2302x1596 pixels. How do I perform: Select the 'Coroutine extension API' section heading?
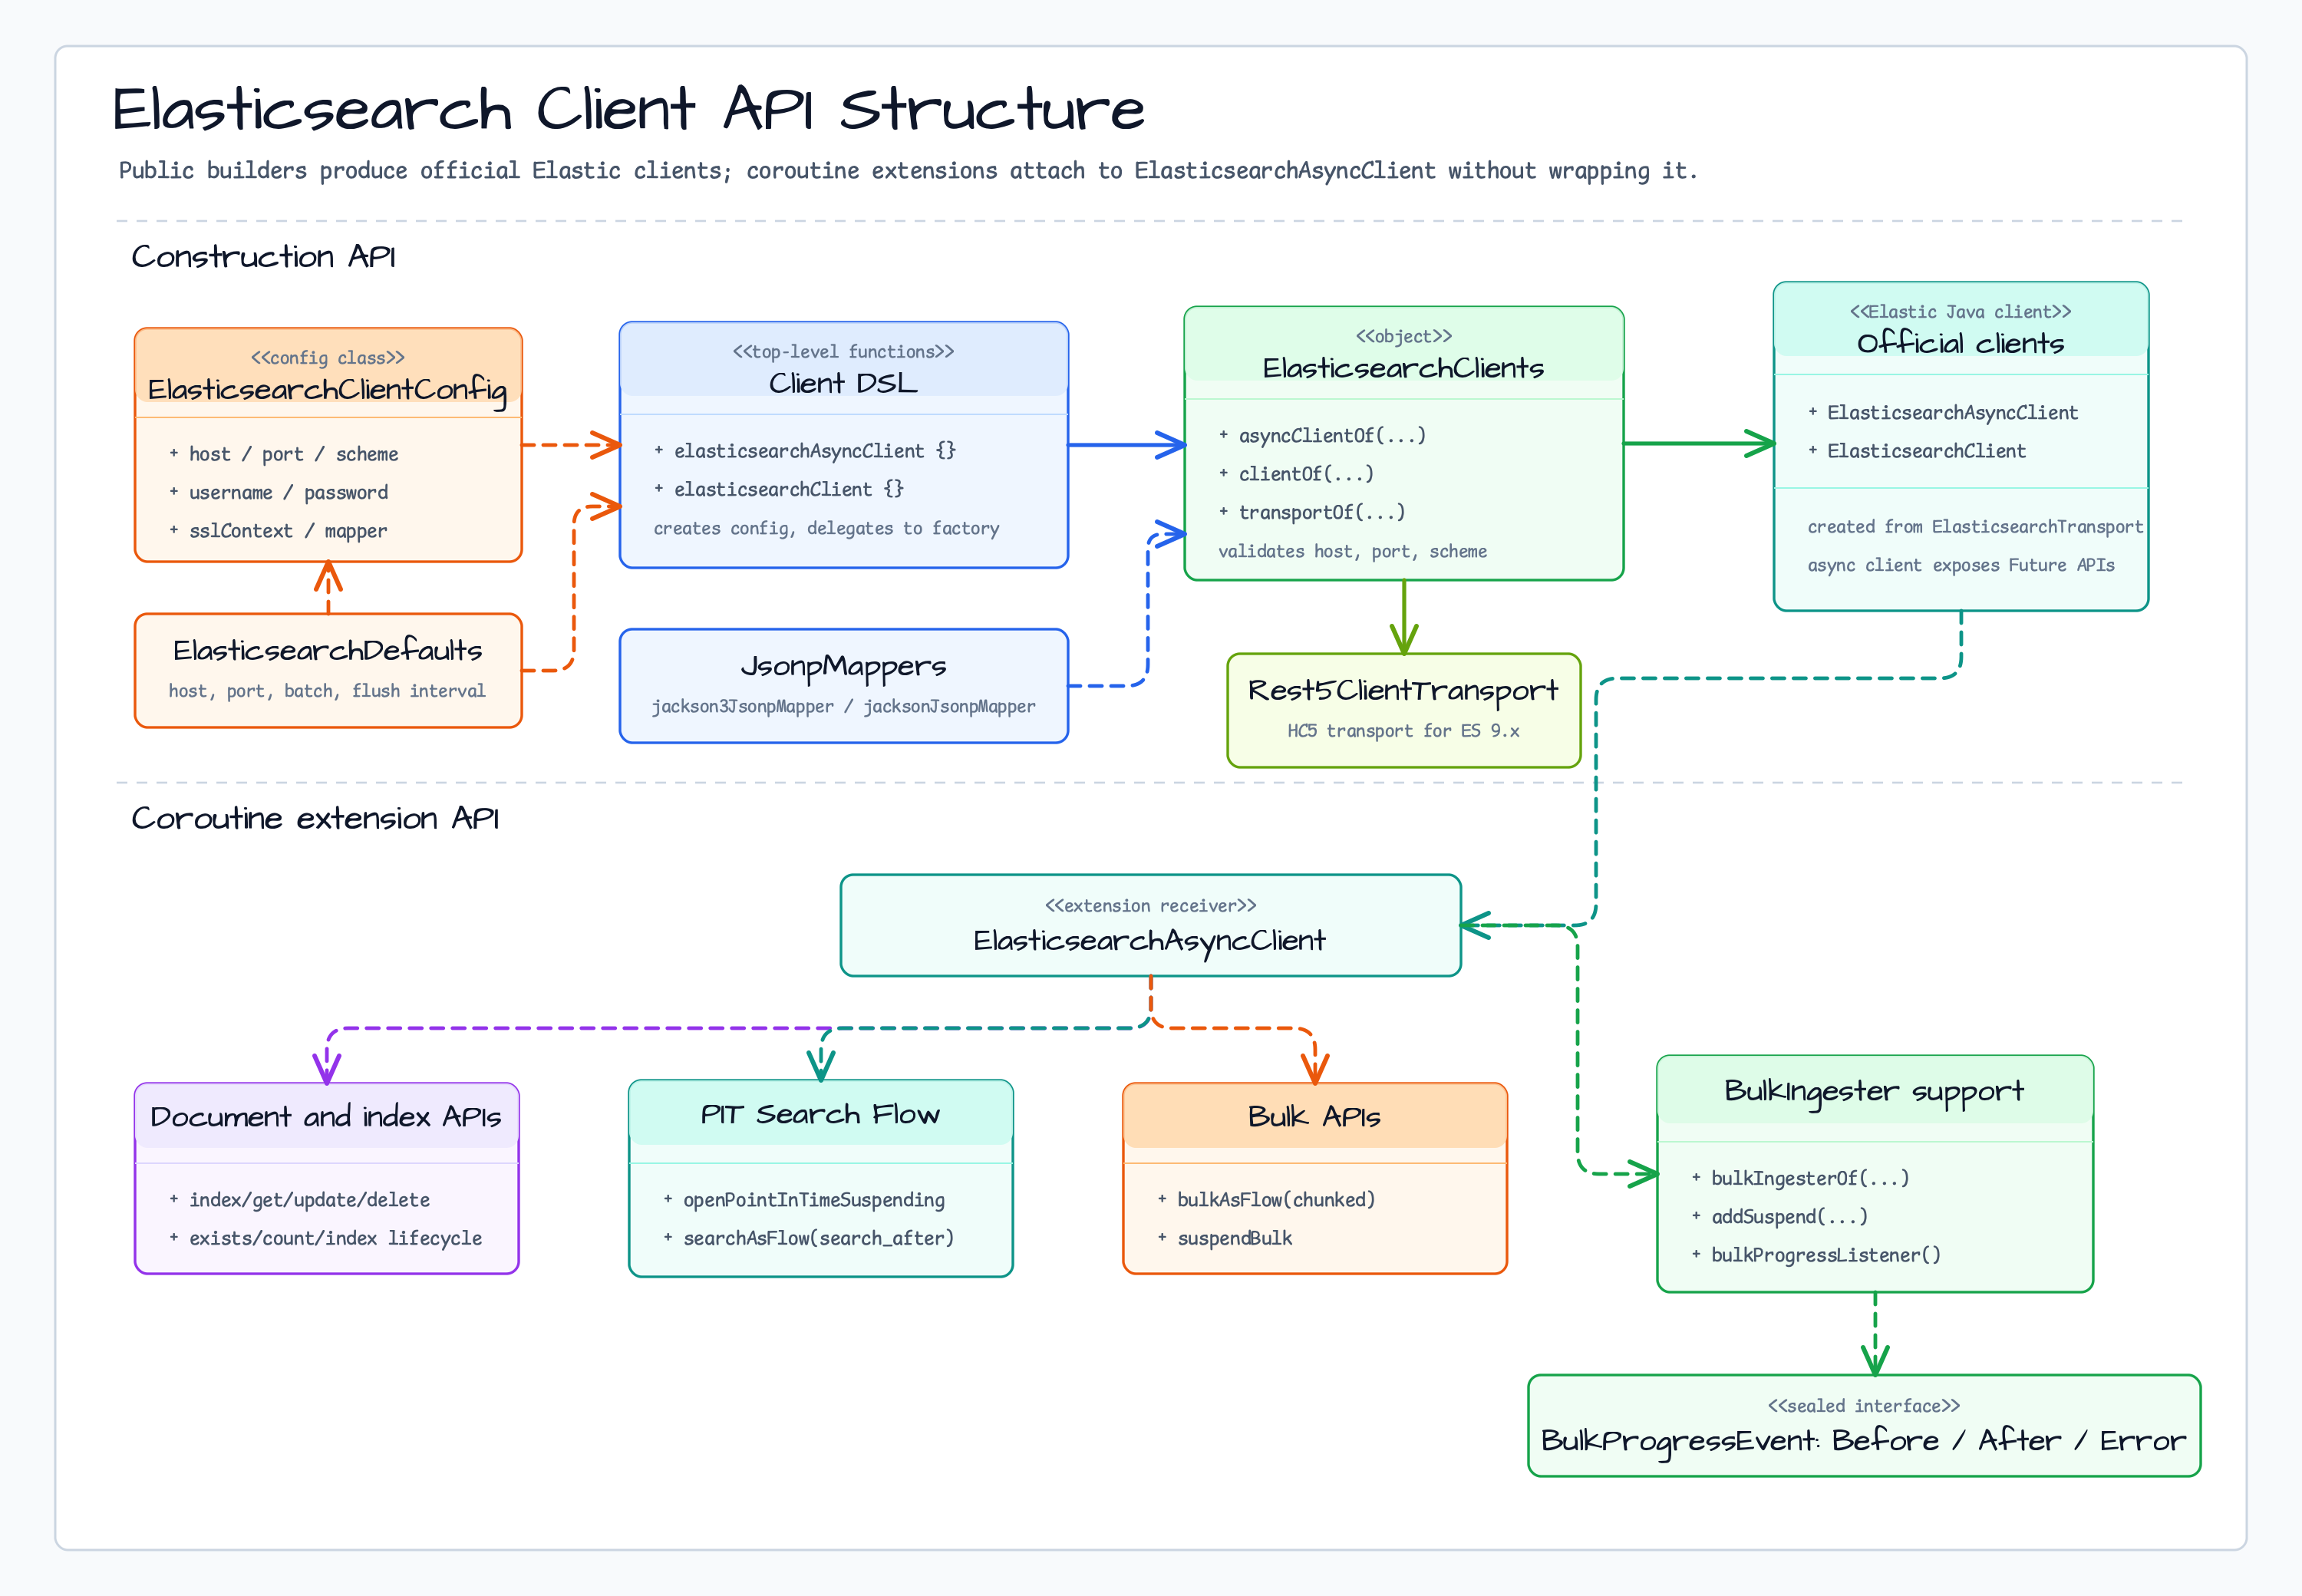[x=315, y=819]
